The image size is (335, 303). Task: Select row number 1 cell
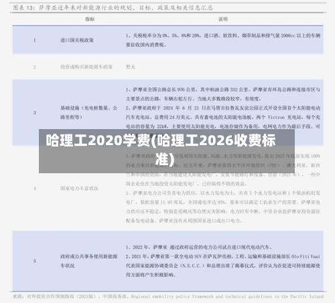click(35, 40)
